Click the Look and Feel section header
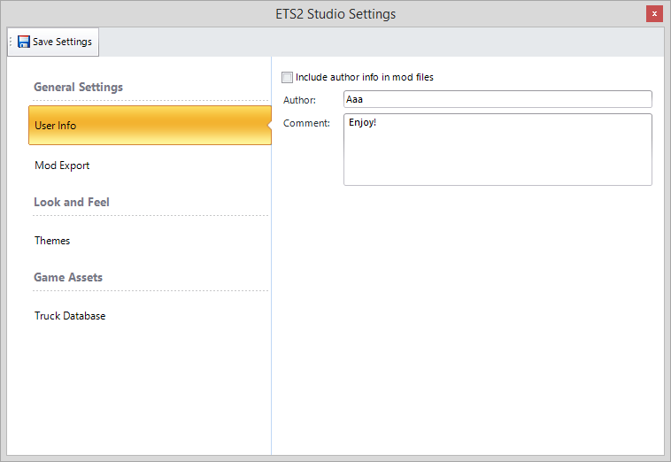671x462 pixels. click(x=72, y=203)
